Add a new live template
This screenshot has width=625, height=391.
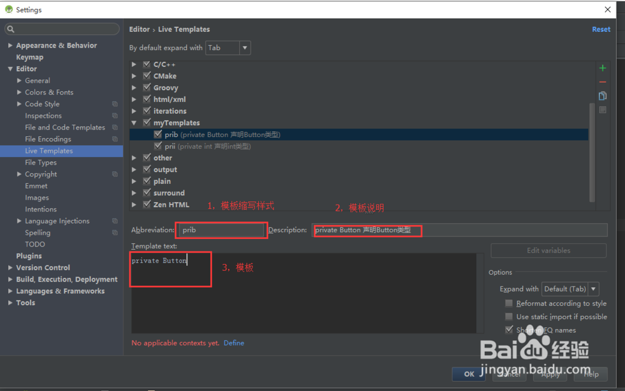click(x=602, y=68)
